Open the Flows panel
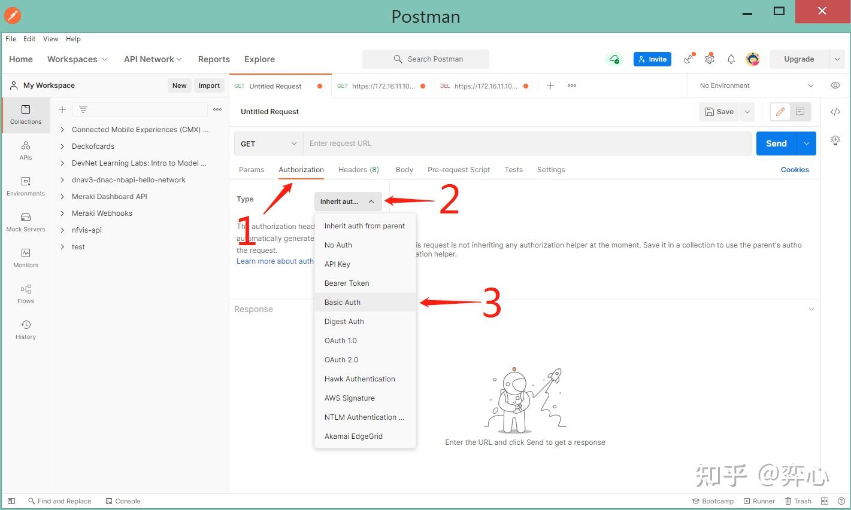The height and width of the screenshot is (510, 851). click(25, 294)
